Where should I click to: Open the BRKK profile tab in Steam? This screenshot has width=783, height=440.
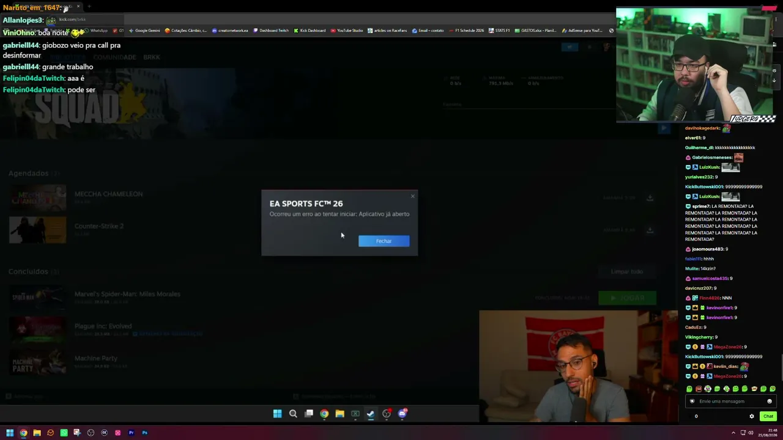click(x=151, y=57)
